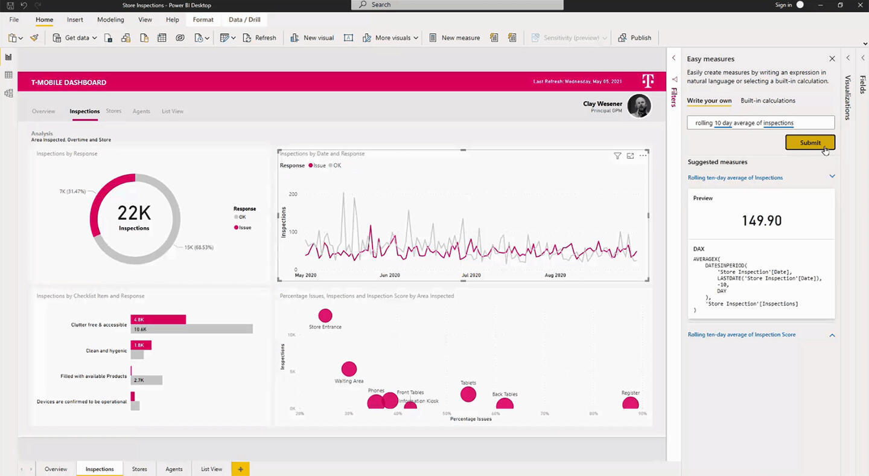
Task: Click the Get data icon
Action: 57,37
